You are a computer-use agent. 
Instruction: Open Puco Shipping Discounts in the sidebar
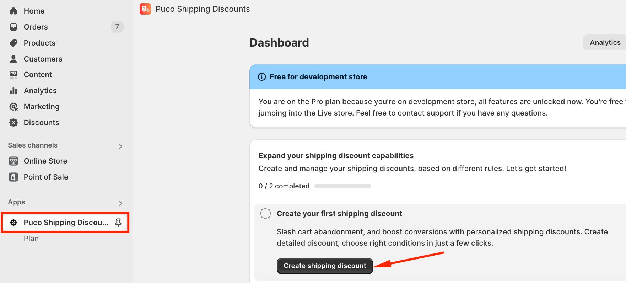click(66, 223)
